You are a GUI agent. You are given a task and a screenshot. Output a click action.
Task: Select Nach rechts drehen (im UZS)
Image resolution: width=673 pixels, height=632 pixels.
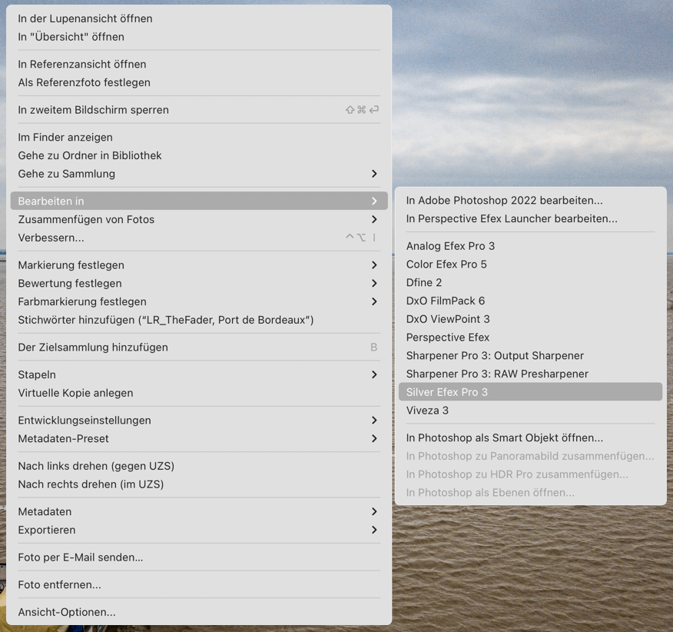pos(199,484)
